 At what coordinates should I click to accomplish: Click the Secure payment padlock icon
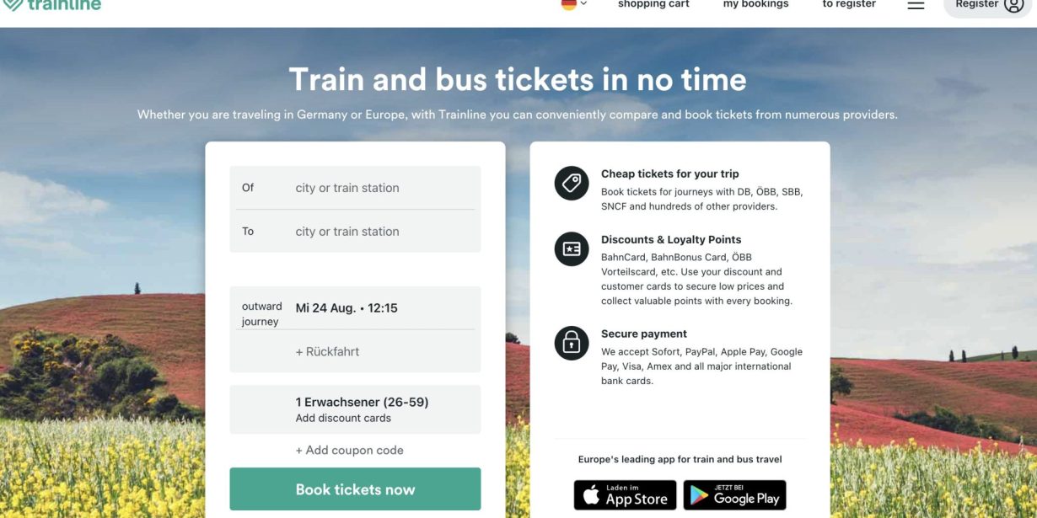click(570, 343)
